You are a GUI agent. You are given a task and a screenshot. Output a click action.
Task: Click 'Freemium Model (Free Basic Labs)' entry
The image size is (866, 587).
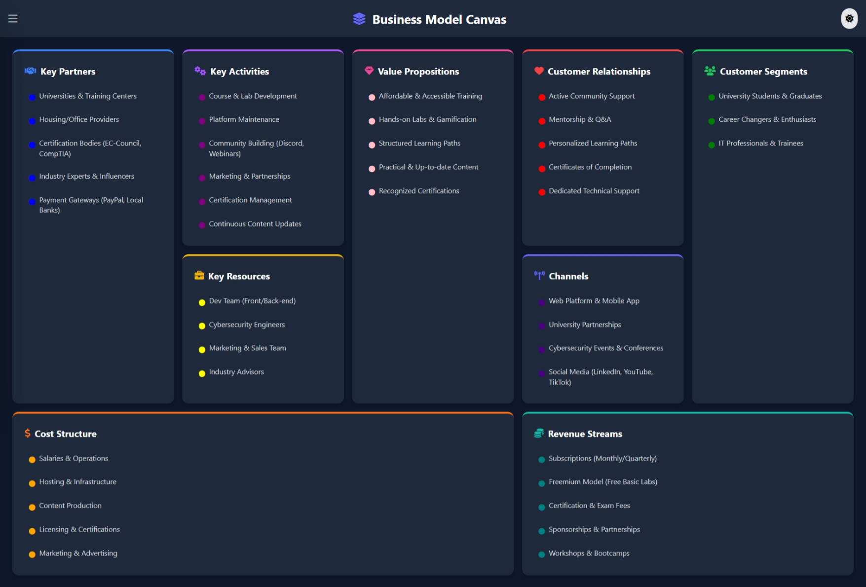602,482
